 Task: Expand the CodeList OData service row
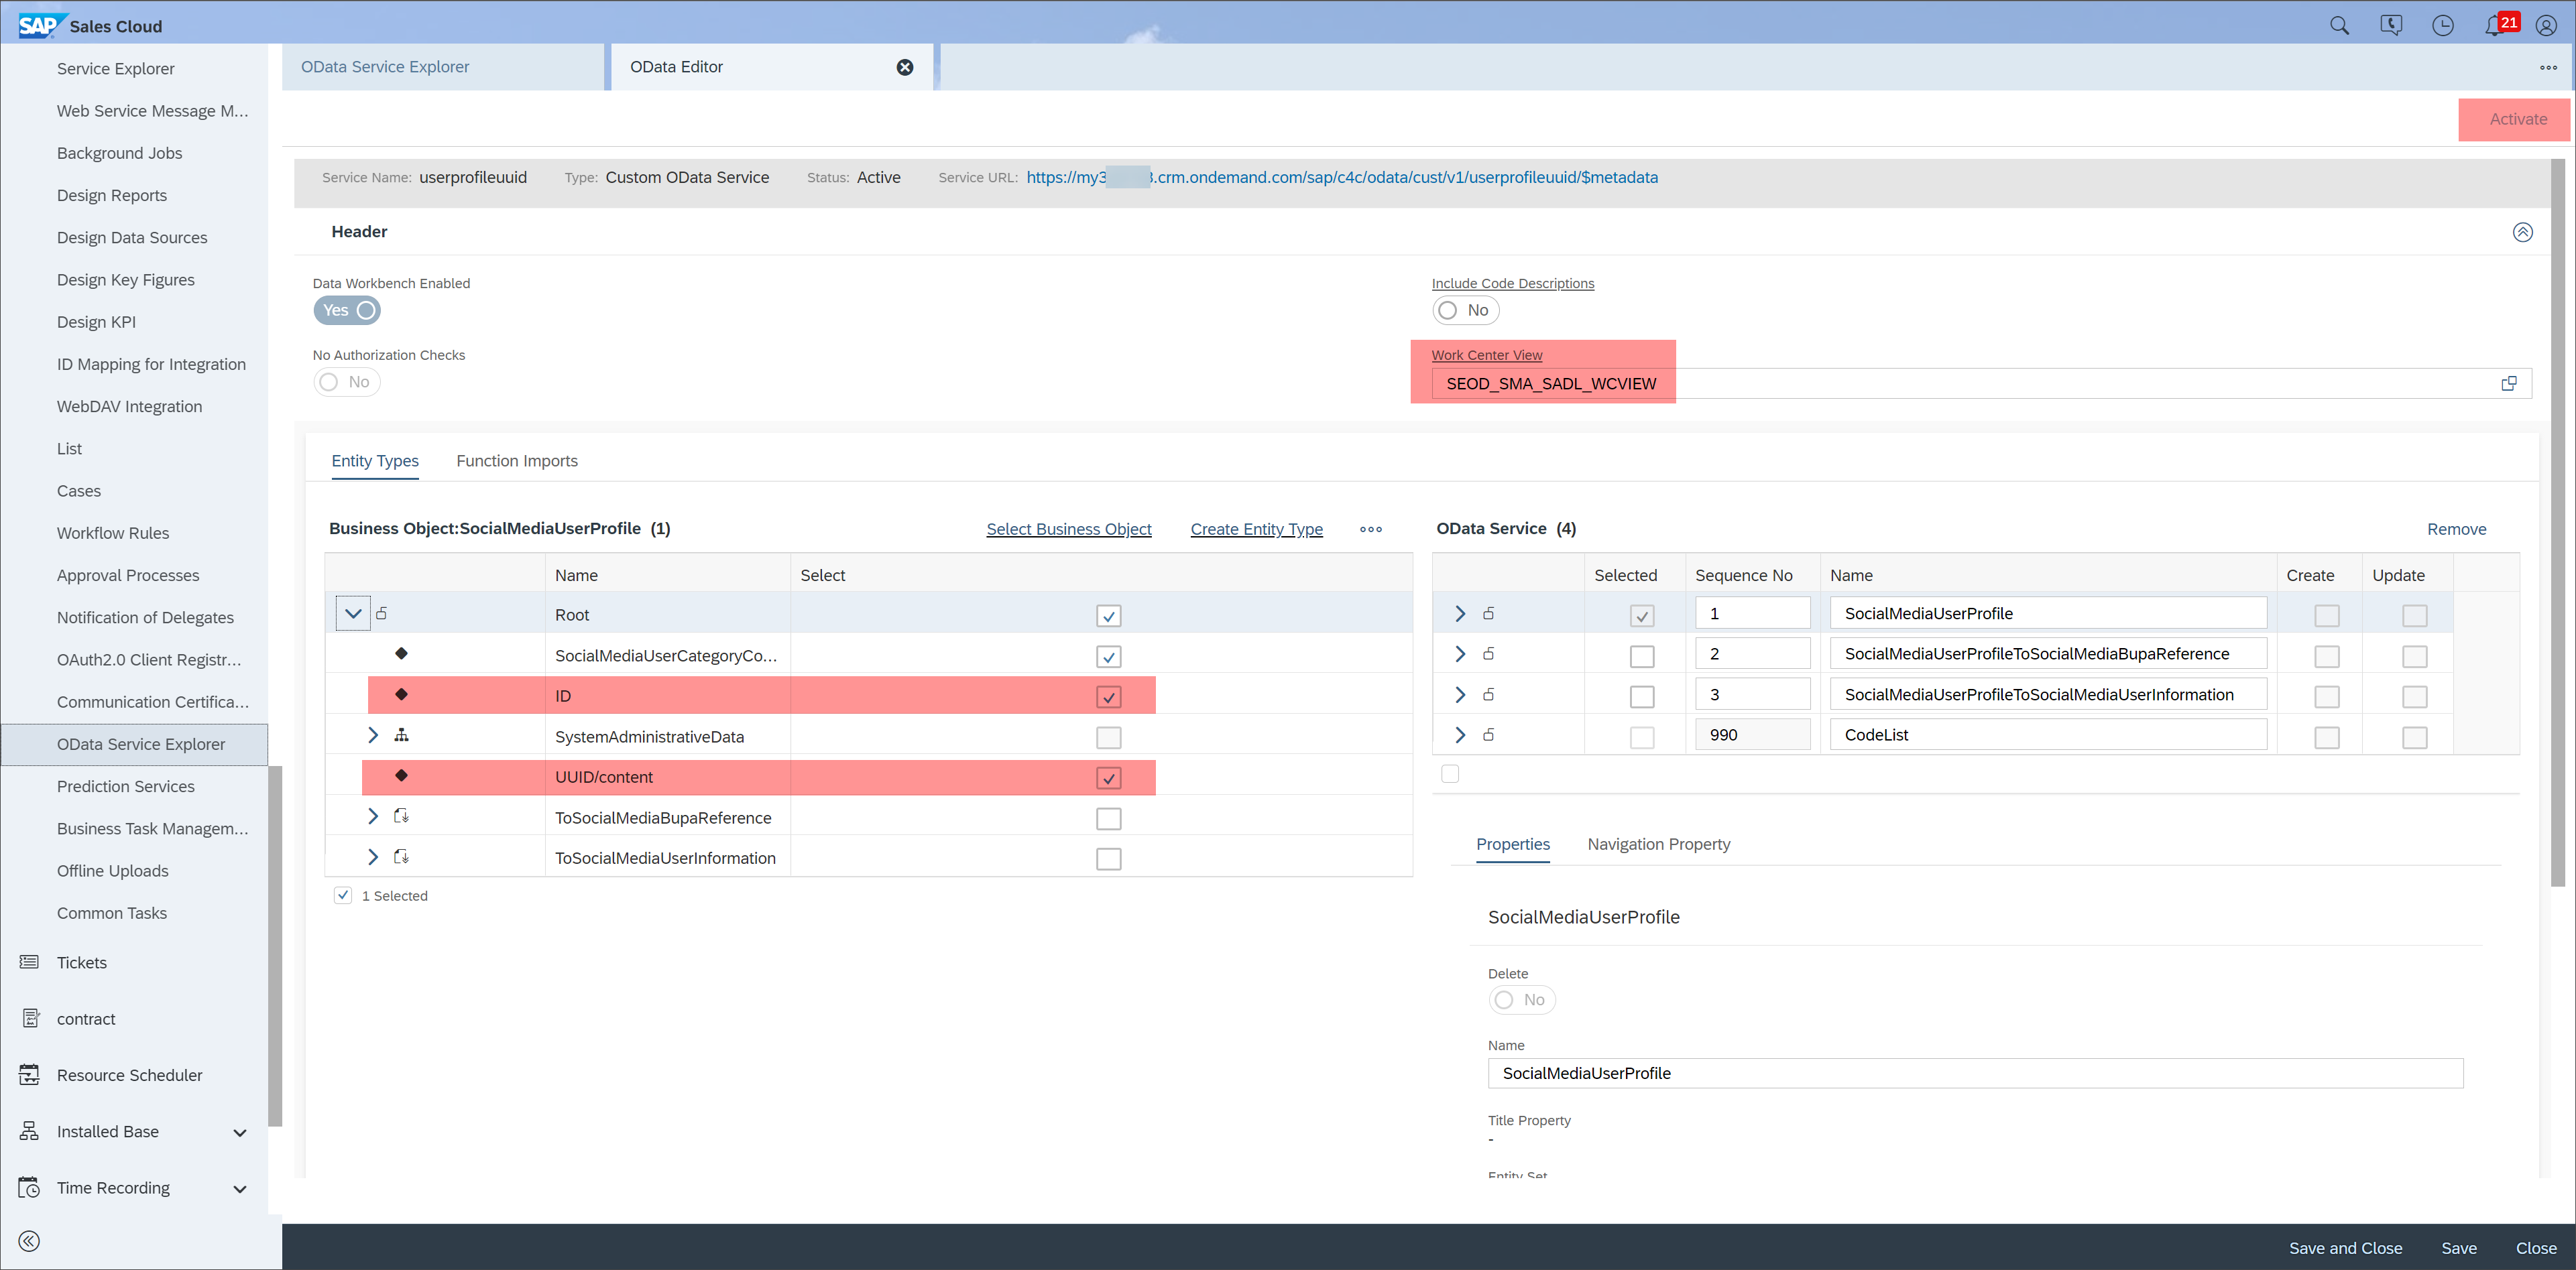[x=1460, y=735]
